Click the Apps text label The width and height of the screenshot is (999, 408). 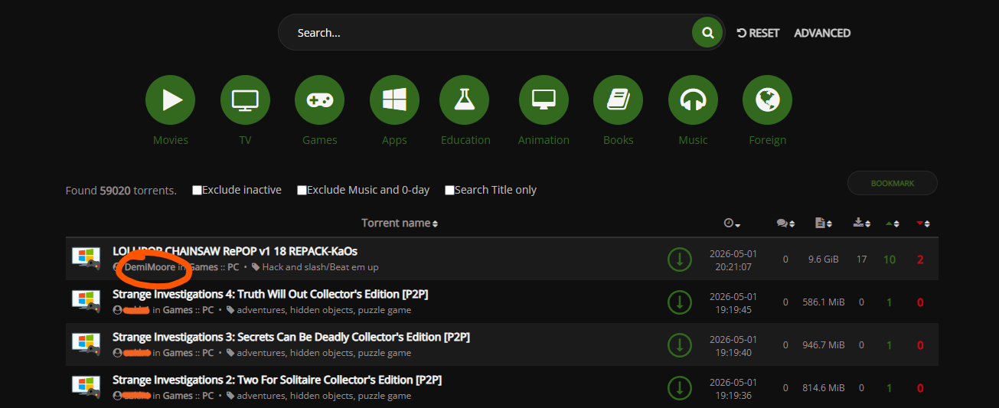pos(394,140)
